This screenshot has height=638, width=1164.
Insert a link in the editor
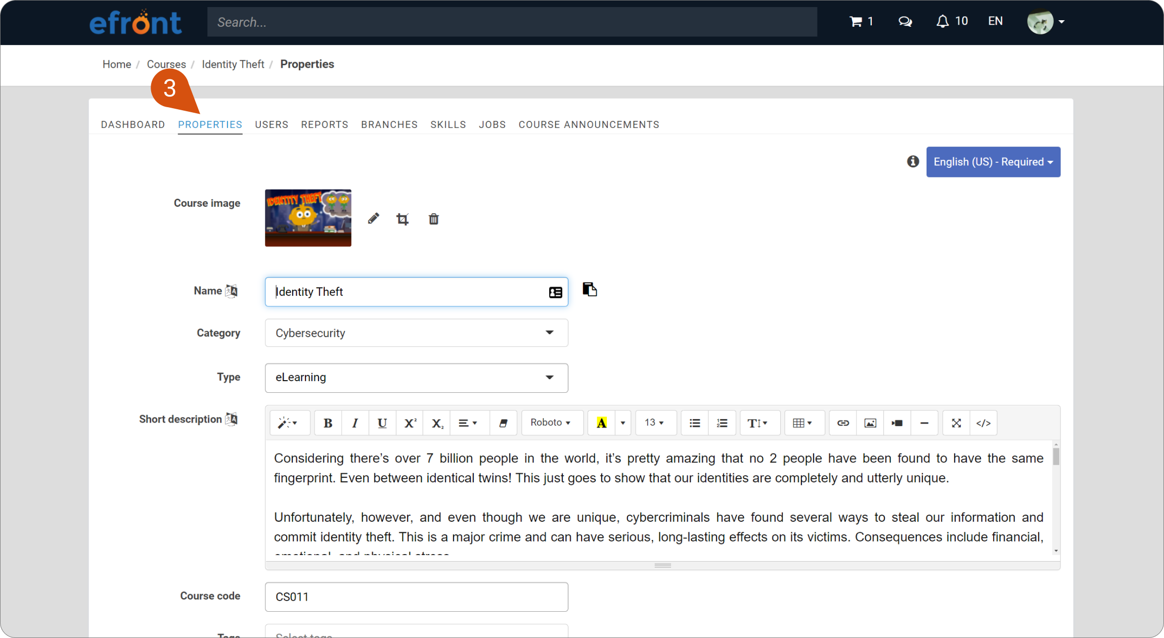(x=843, y=423)
